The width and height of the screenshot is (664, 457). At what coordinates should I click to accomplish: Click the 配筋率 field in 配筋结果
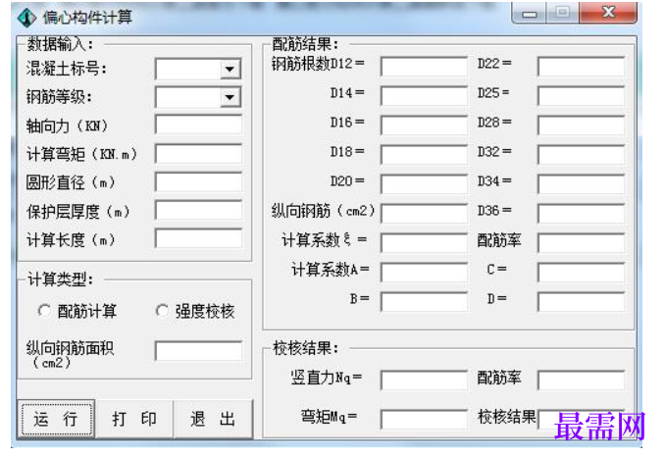click(581, 243)
